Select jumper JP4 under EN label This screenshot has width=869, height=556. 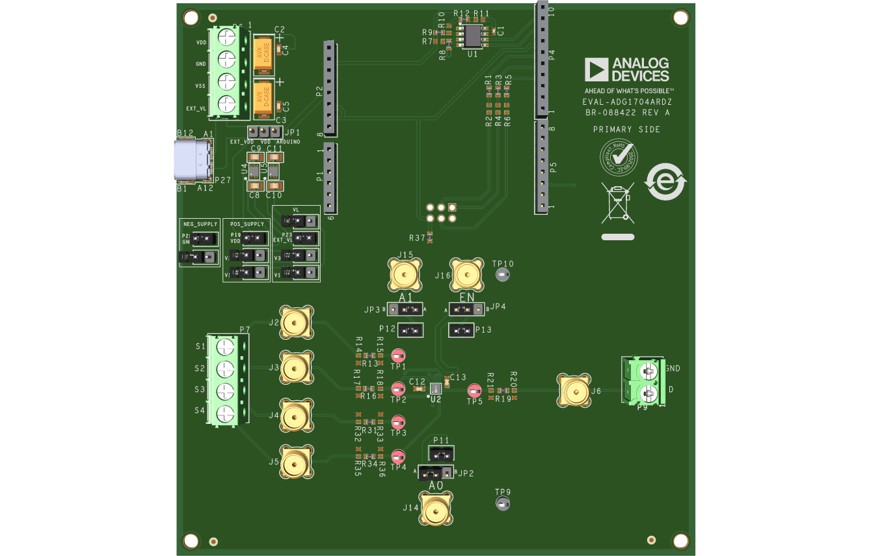467,309
